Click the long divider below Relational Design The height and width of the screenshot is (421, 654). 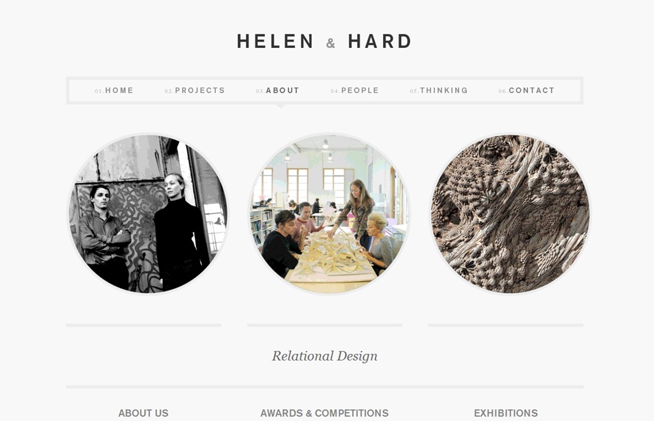[x=324, y=387]
